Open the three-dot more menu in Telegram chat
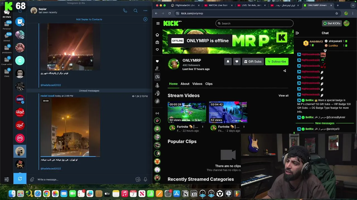The height and width of the screenshot is (200, 357). [x=145, y=11]
